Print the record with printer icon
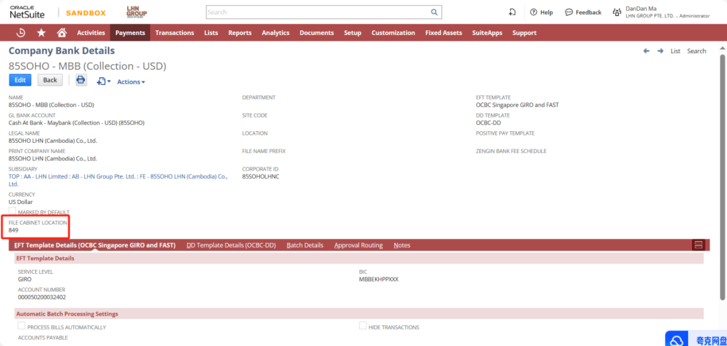The width and height of the screenshot is (727, 346). pos(81,80)
